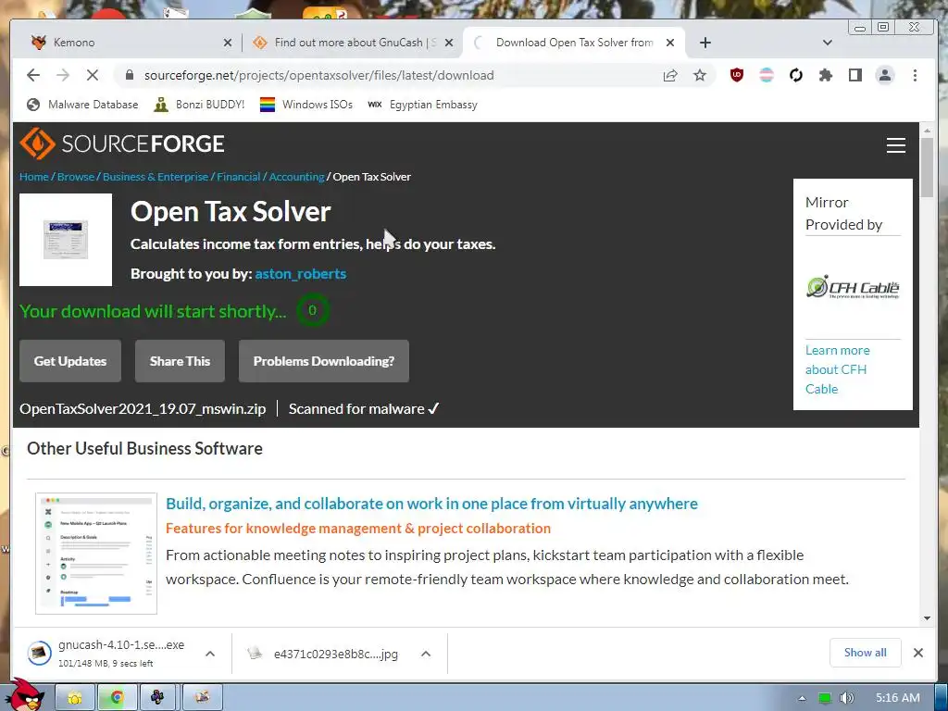Click the CFH Cable mirror logo
The height and width of the screenshot is (711, 948).
[853, 287]
